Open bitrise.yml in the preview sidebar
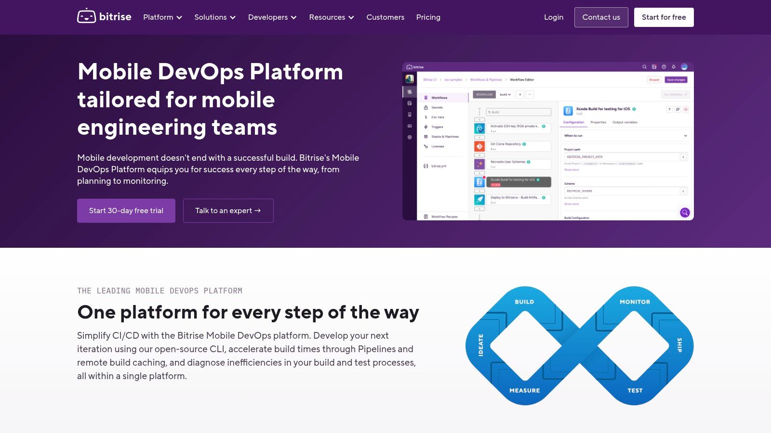The image size is (771, 433). click(435, 166)
